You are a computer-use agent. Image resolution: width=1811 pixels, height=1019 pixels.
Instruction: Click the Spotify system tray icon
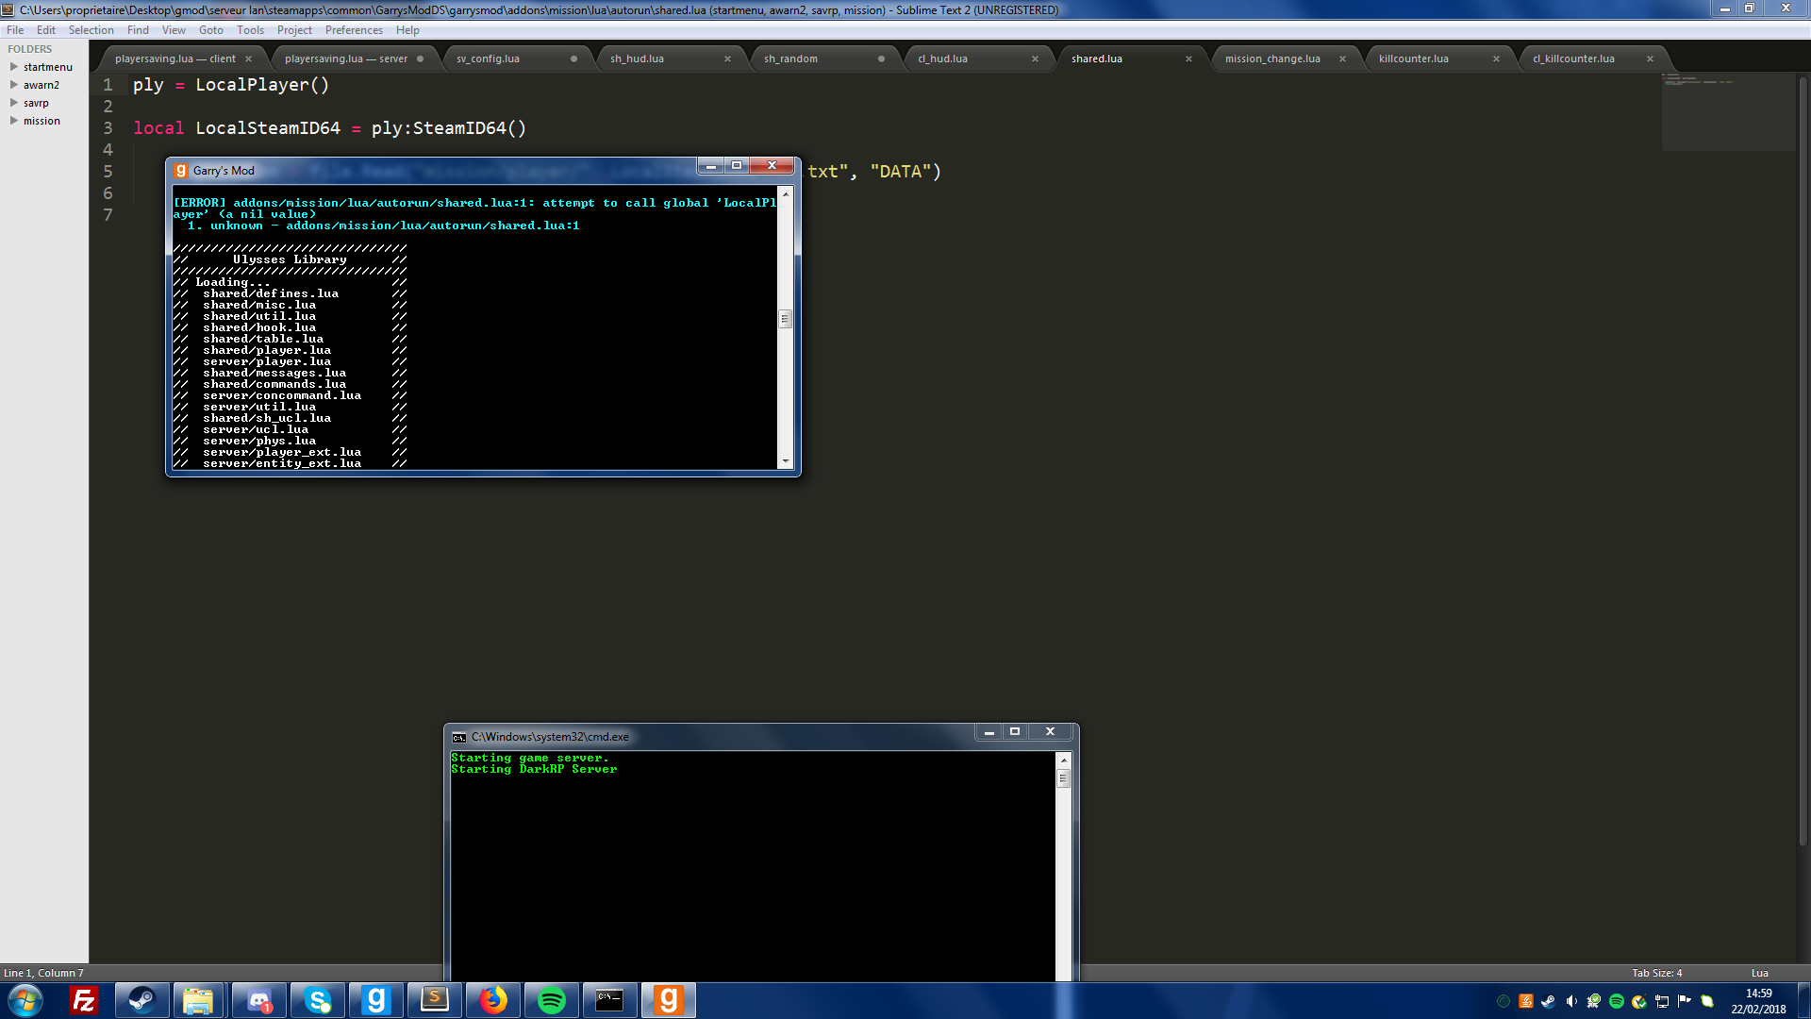[x=1617, y=1001]
